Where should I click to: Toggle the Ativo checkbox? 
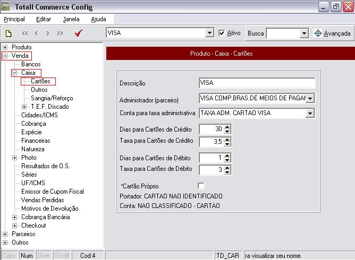[x=222, y=33]
